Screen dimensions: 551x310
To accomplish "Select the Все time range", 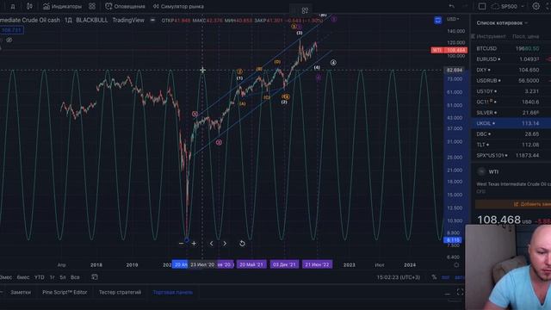I will coord(75,277).
